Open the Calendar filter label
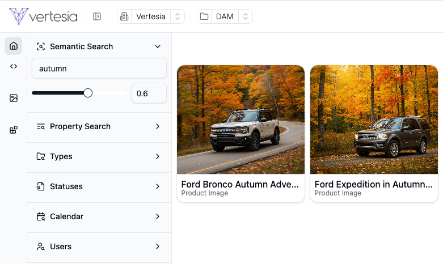 click(x=67, y=216)
